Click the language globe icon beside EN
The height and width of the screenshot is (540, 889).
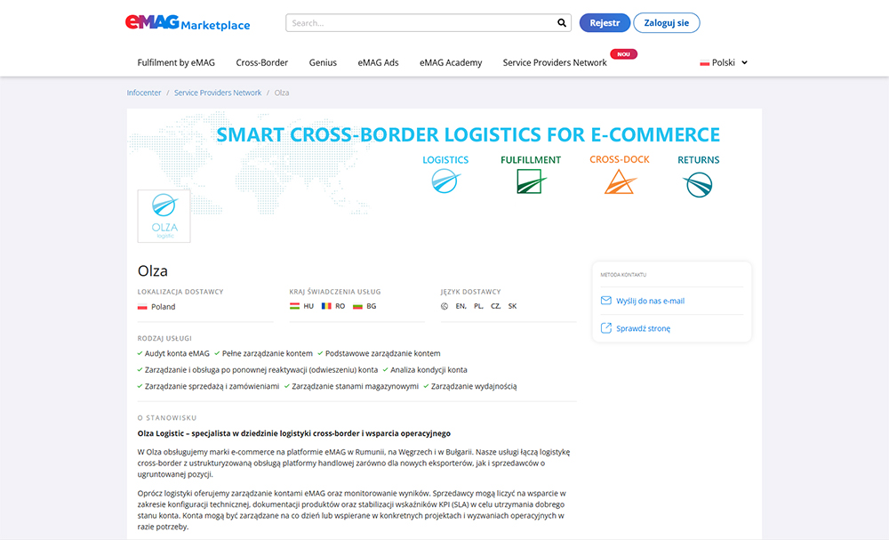[444, 306]
